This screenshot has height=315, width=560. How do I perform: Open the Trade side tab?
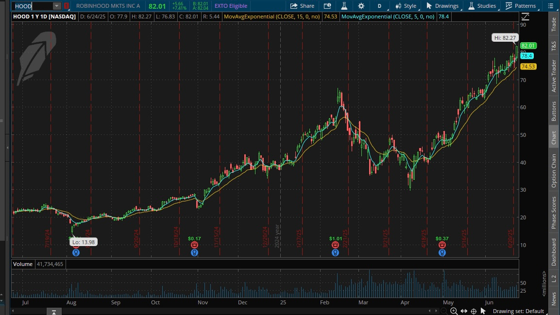tap(554, 24)
